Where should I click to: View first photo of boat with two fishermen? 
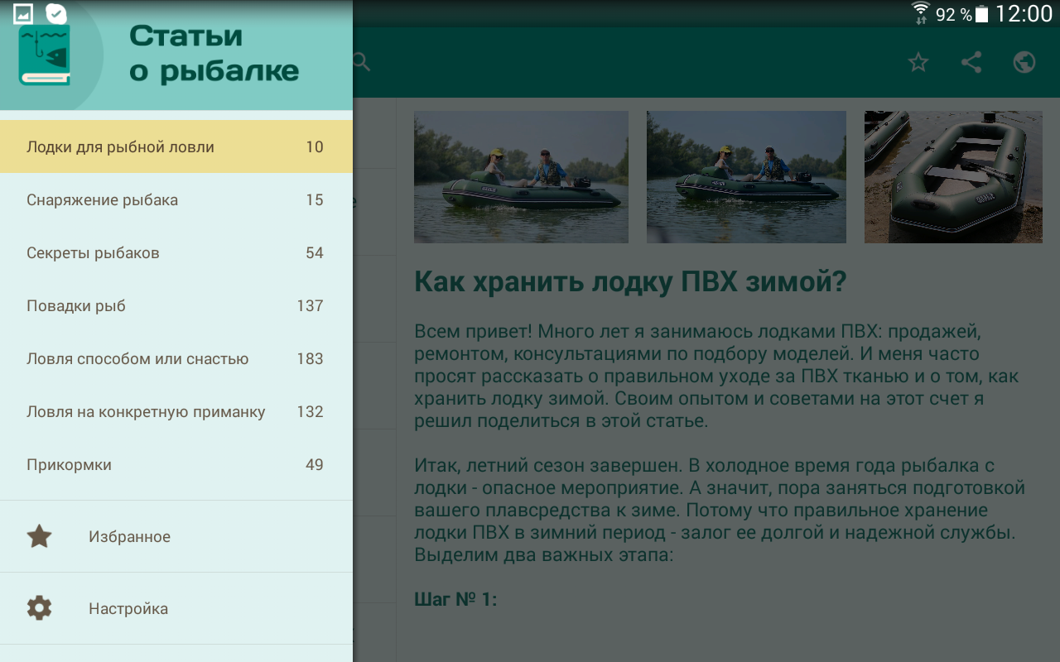point(521,177)
